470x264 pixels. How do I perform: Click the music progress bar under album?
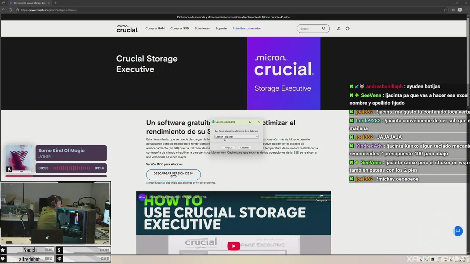56,176
